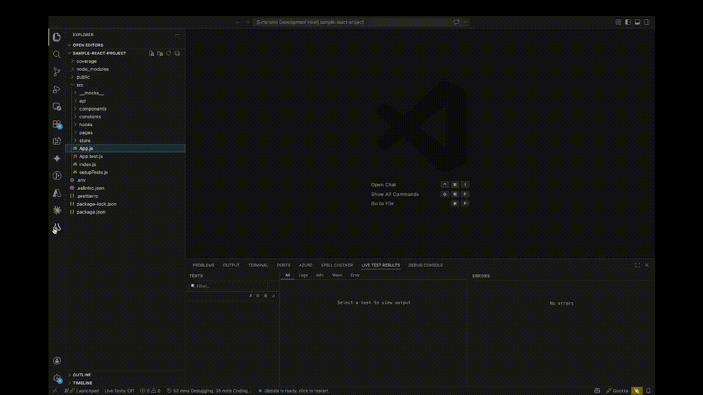
Task: Select the Error output filter tab
Action: 355,275
